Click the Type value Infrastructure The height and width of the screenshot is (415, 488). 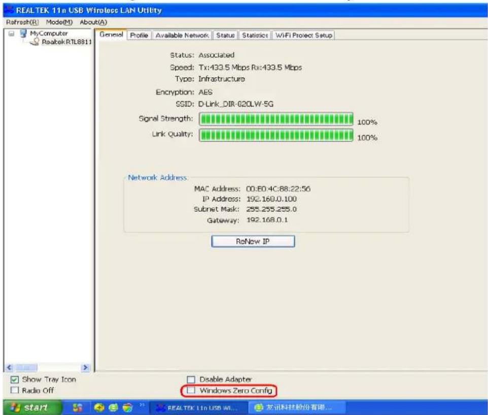[x=222, y=79]
